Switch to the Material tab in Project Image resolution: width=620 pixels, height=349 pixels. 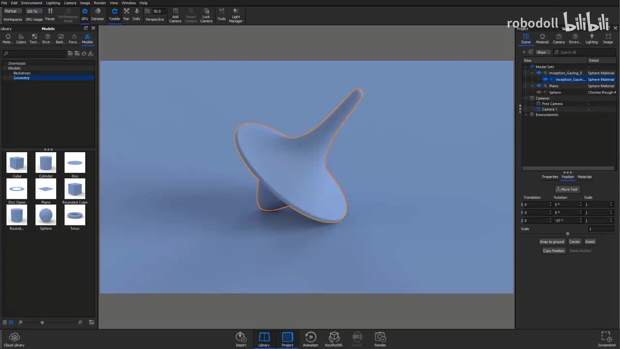(x=542, y=39)
